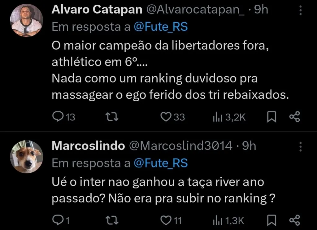Open Alvaro Catapan's profile name
The height and width of the screenshot is (230, 317).
tap(97, 9)
